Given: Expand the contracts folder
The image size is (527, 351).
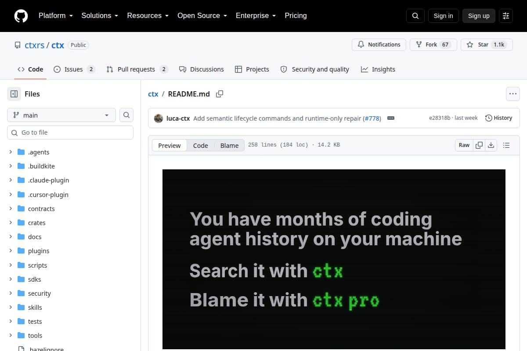Looking at the screenshot, I should point(11,209).
